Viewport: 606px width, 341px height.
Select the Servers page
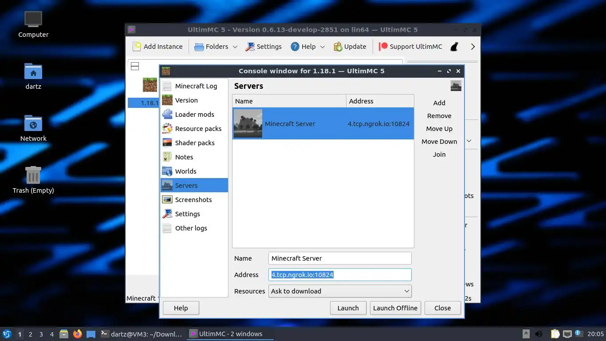pos(194,186)
